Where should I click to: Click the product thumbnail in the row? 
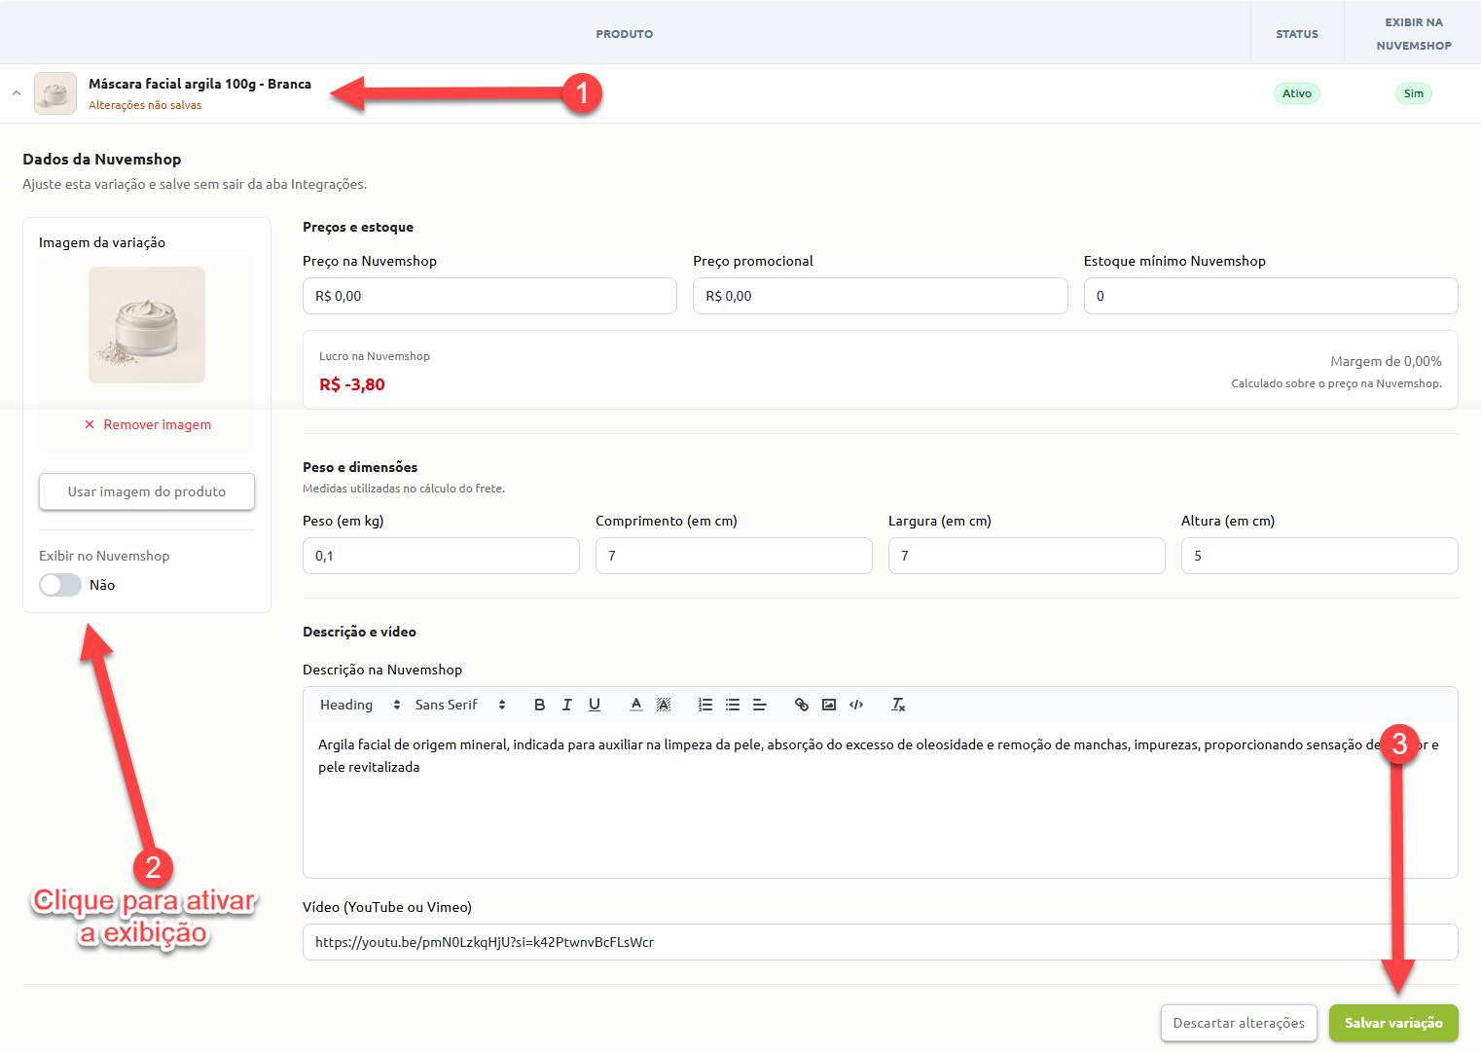coord(55,93)
